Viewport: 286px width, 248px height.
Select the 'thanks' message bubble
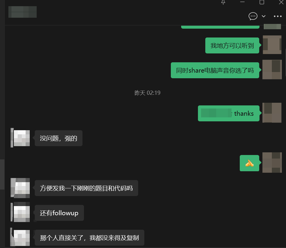(229, 113)
